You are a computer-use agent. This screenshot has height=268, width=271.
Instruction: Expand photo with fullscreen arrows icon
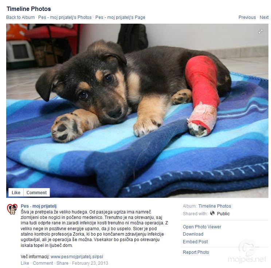(x=260, y=31)
